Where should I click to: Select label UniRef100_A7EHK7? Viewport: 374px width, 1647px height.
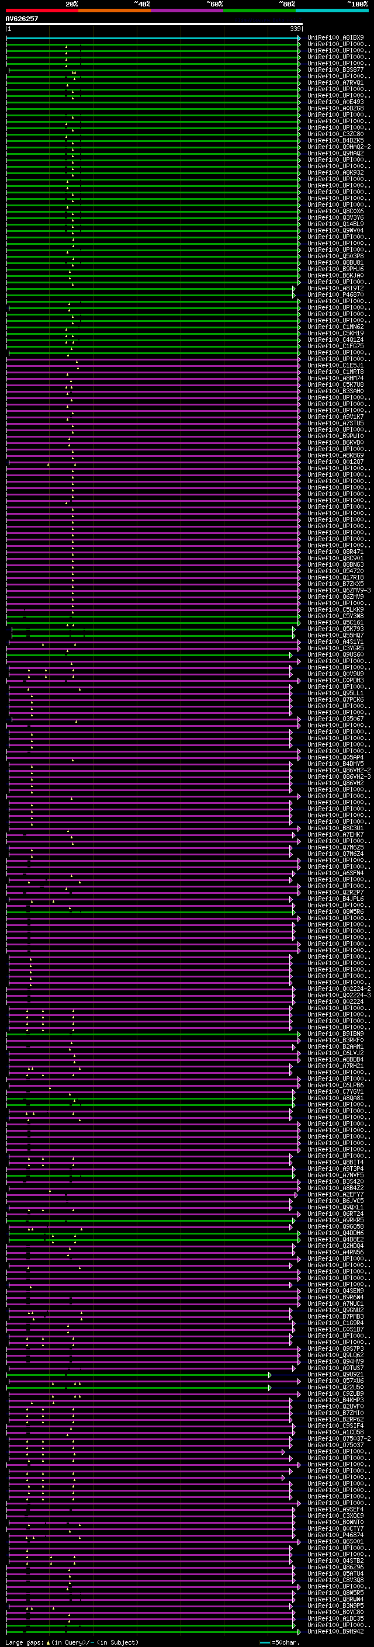(x=335, y=835)
